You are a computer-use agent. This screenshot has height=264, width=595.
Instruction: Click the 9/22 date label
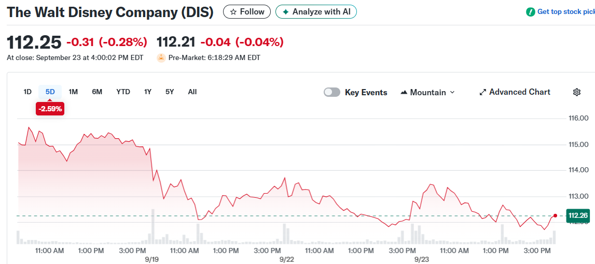point(286,259)
